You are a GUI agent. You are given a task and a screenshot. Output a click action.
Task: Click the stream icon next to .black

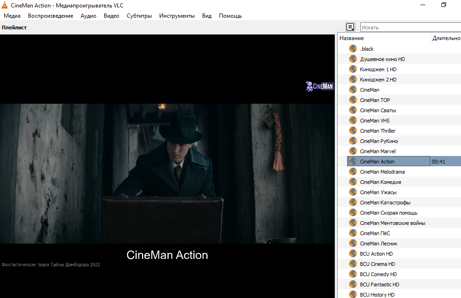click(353, 48)
